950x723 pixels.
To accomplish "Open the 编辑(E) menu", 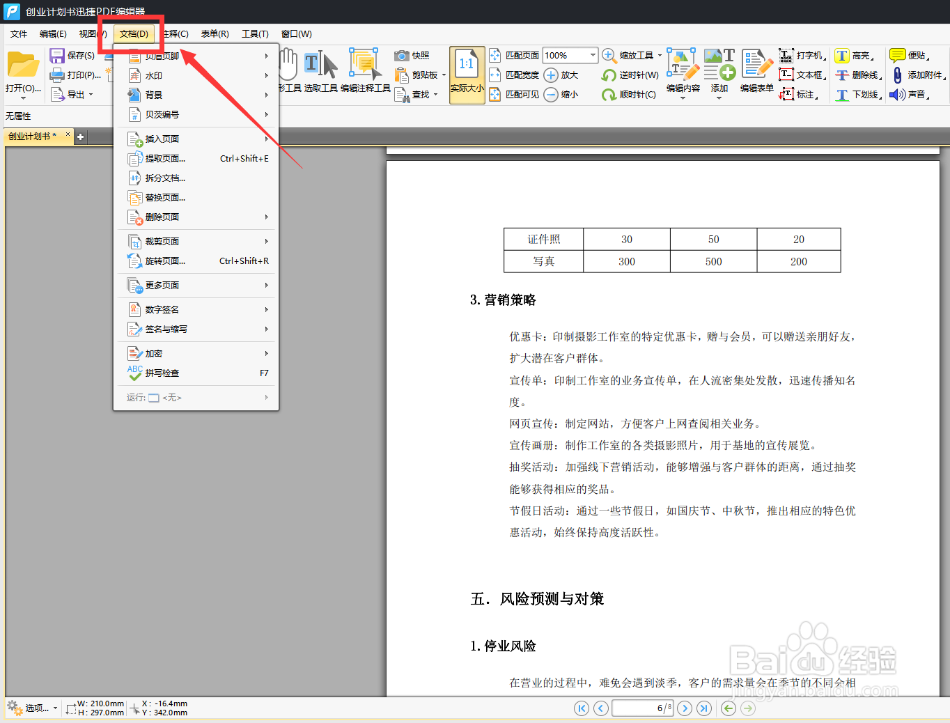I will [x=54, y=33].
